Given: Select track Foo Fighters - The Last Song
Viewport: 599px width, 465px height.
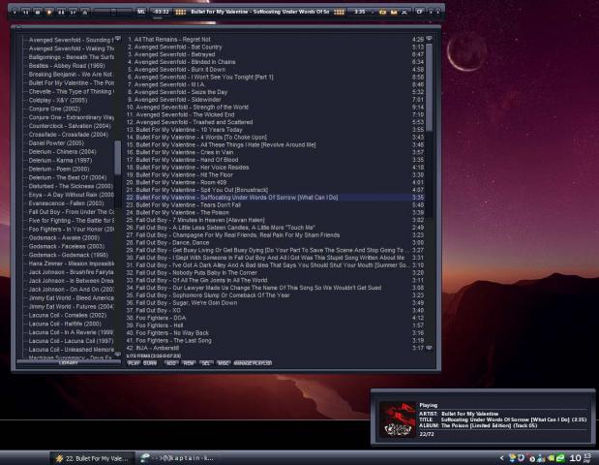Looking at the screenshot, I should (275, 340).
